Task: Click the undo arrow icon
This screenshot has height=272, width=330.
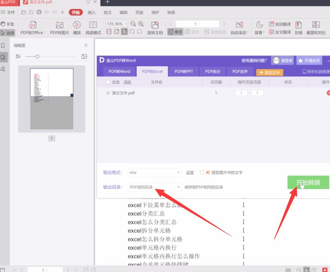Action: tap(47, 12)
